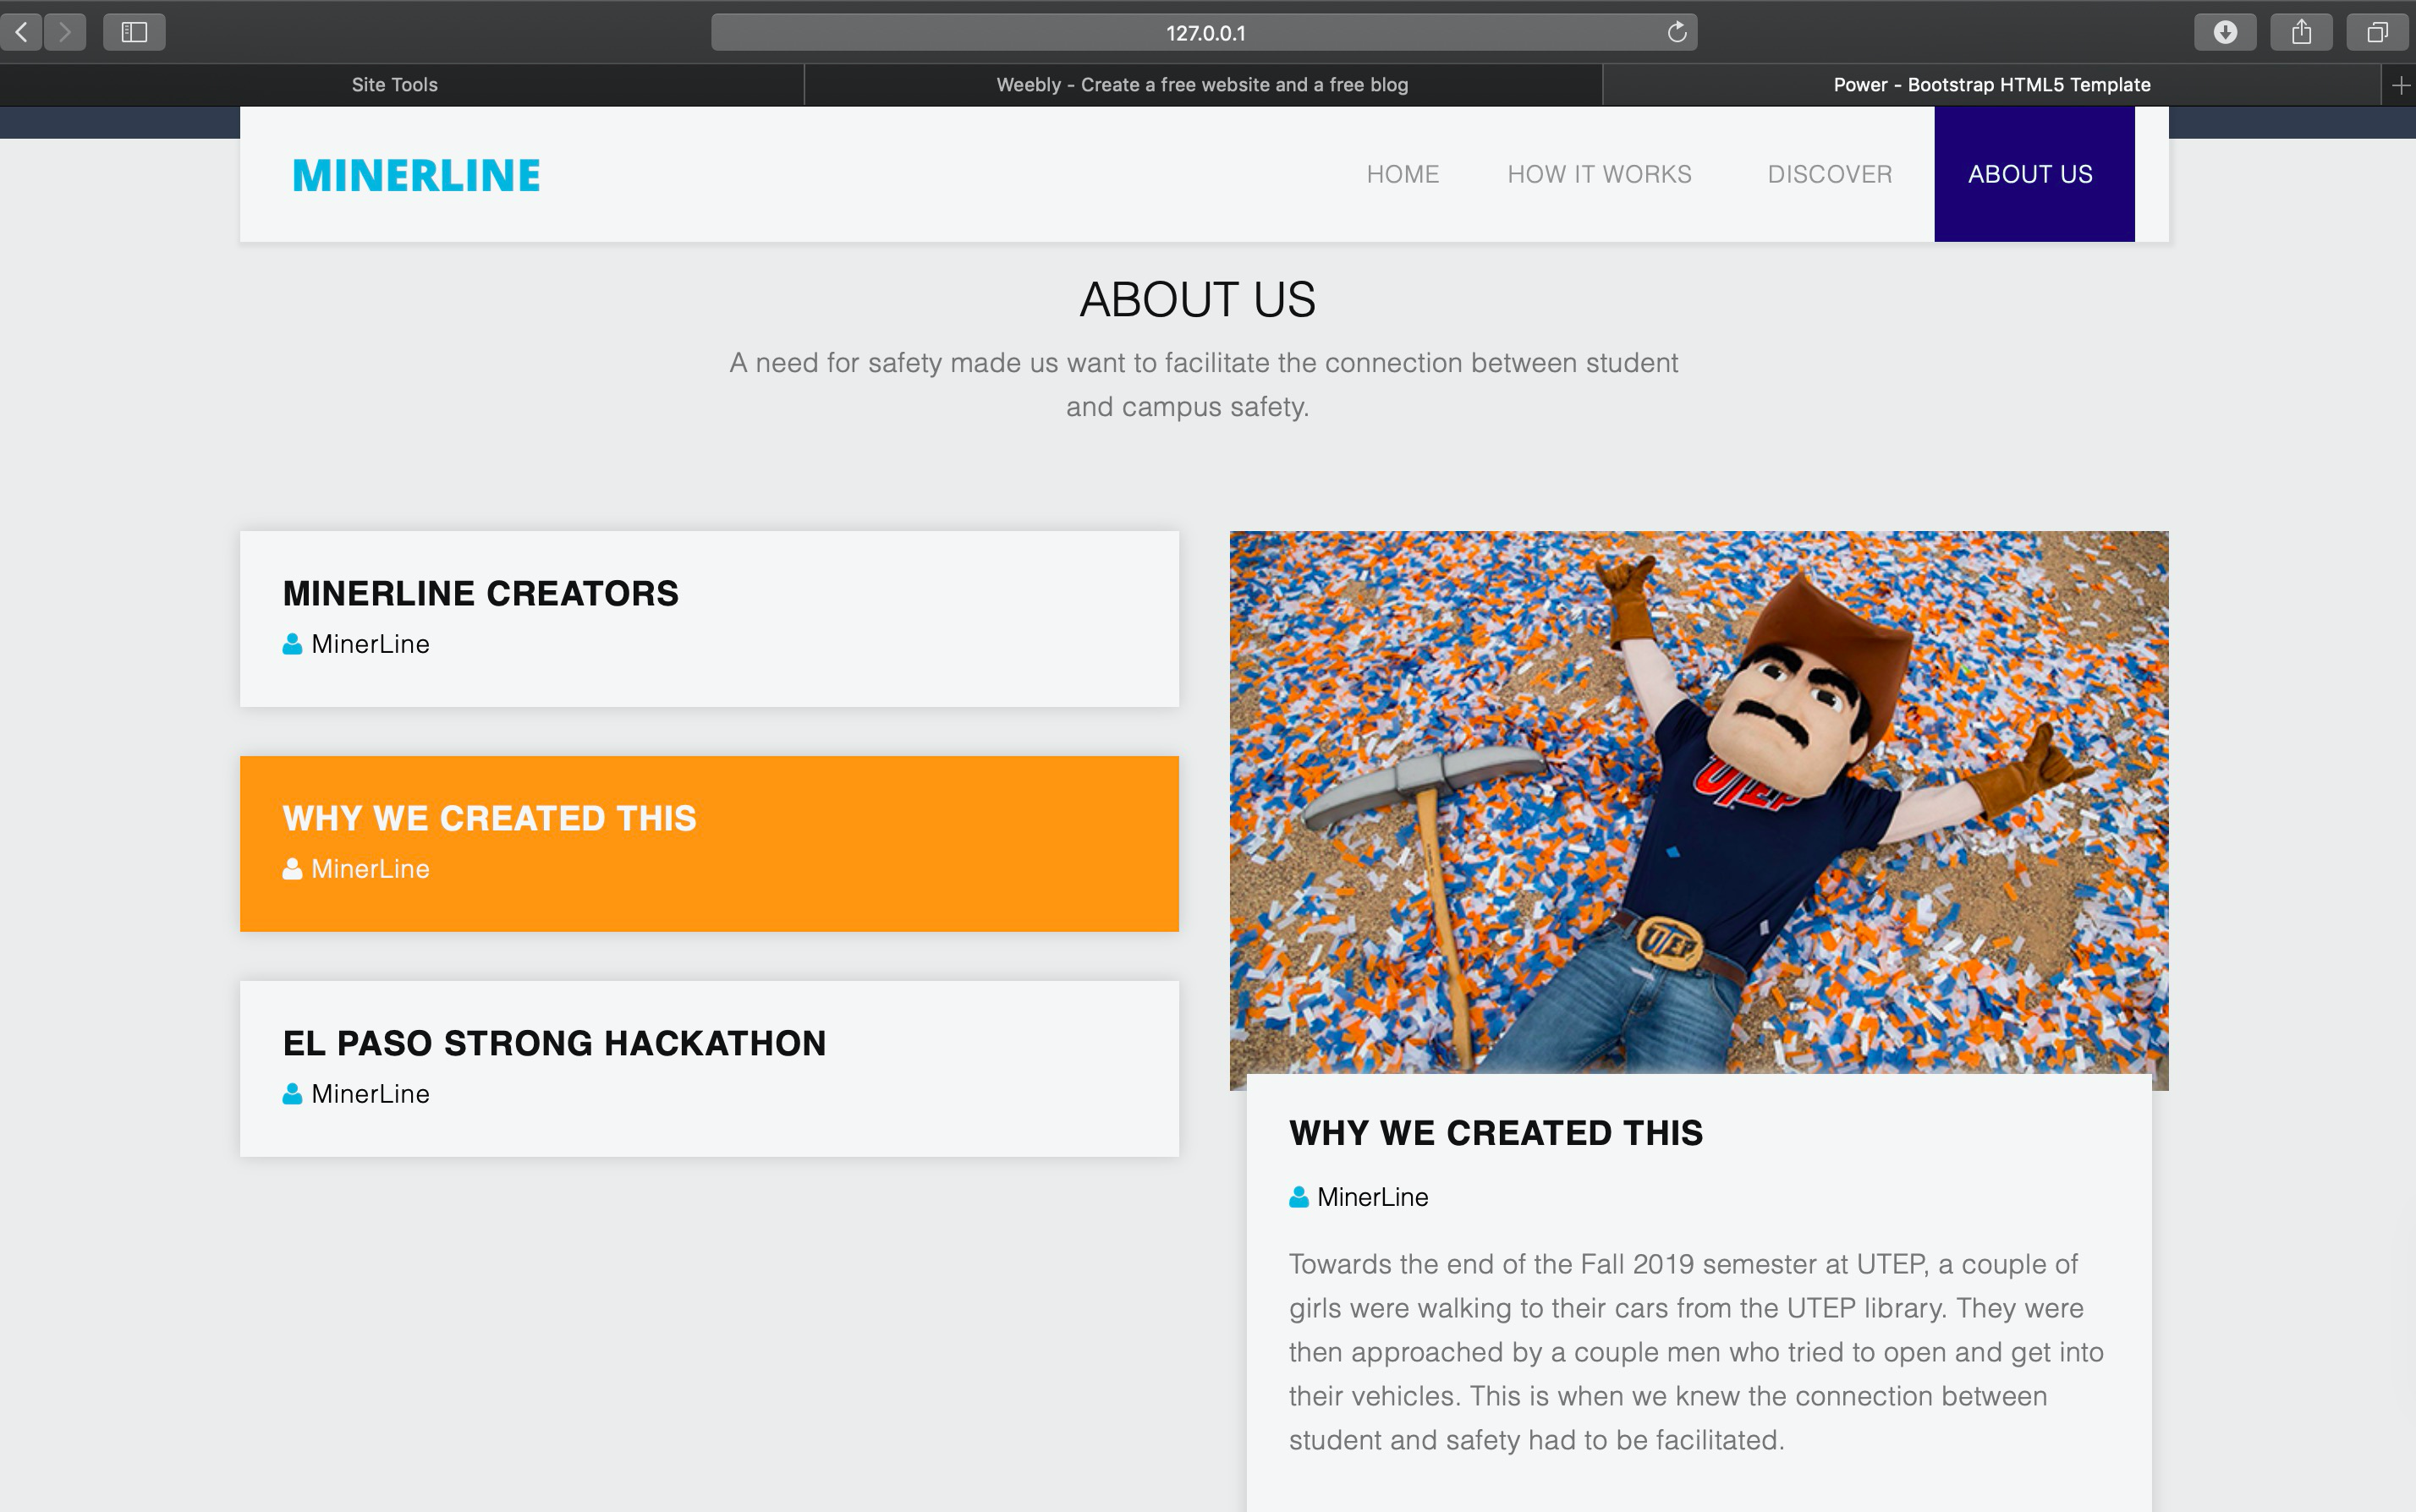Click the Safari forward arrow
This screenshot has height=1512, width=2416.
[65, 32]
